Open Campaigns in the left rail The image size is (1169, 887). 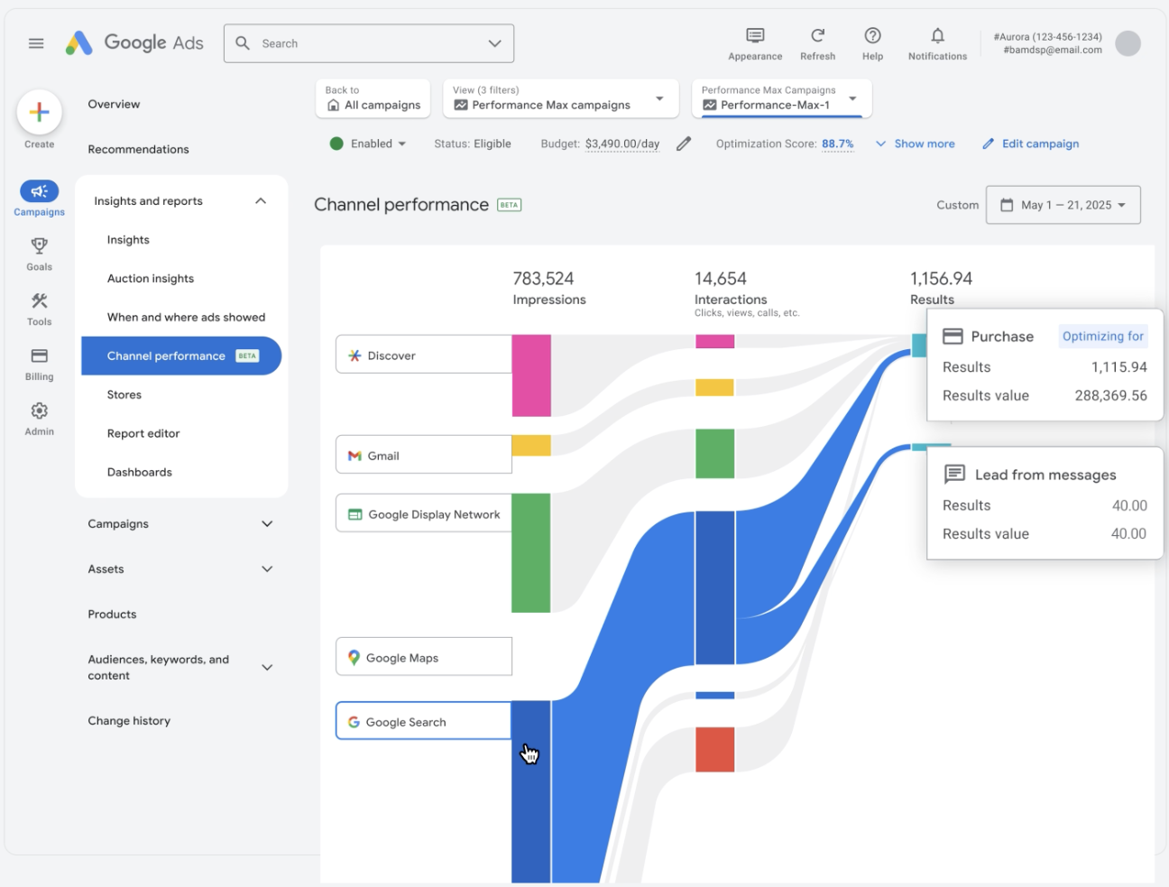pos(39,199)
